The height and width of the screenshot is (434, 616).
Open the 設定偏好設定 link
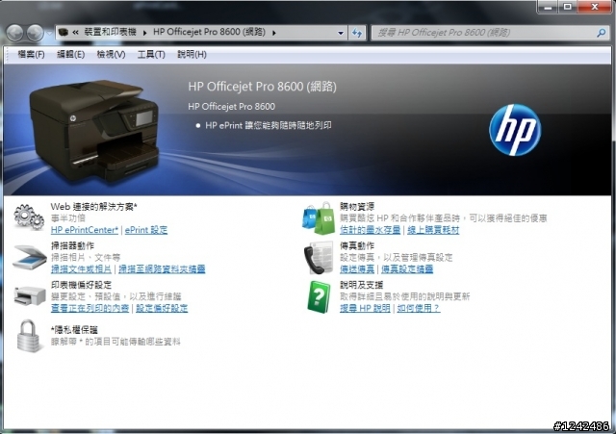coord(162,308)
